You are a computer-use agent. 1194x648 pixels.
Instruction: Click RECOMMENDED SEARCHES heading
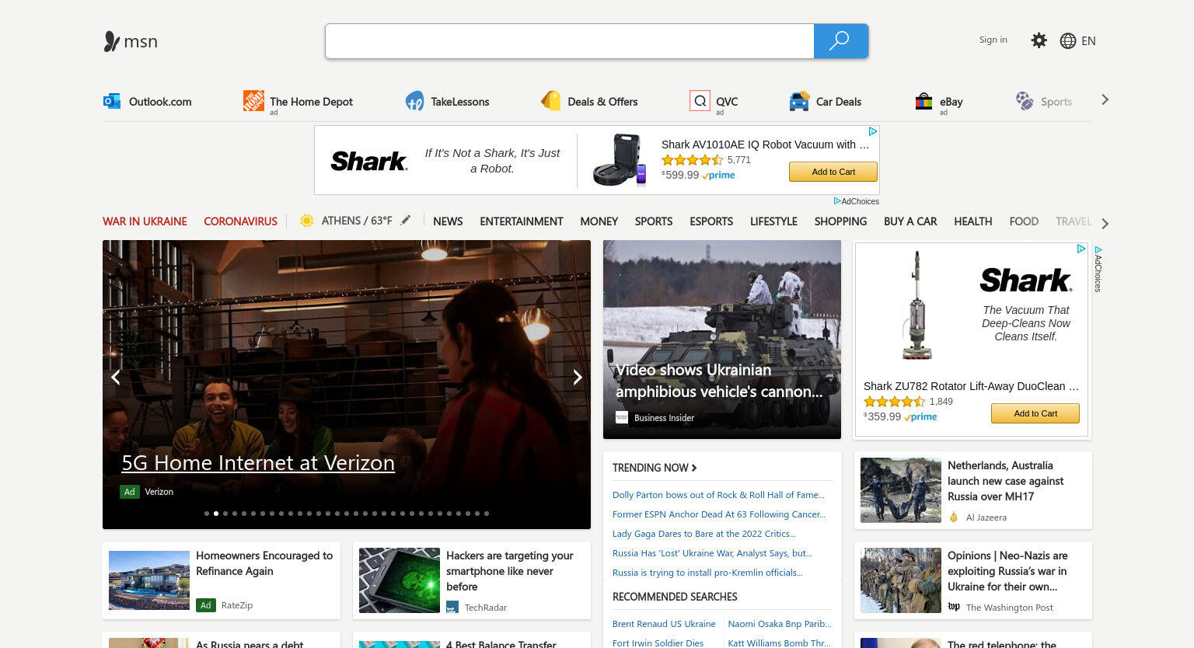[675, 597]
